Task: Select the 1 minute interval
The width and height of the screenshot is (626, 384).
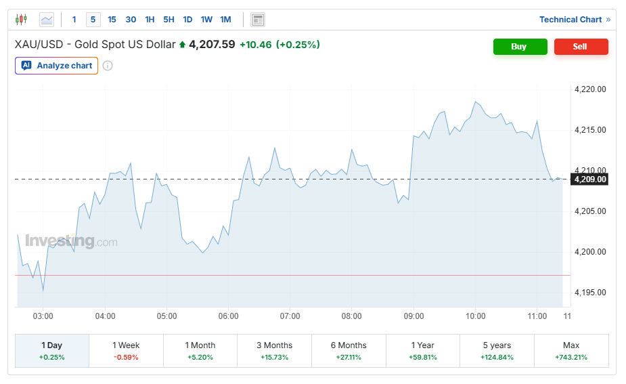Action: tap(74, 20)
